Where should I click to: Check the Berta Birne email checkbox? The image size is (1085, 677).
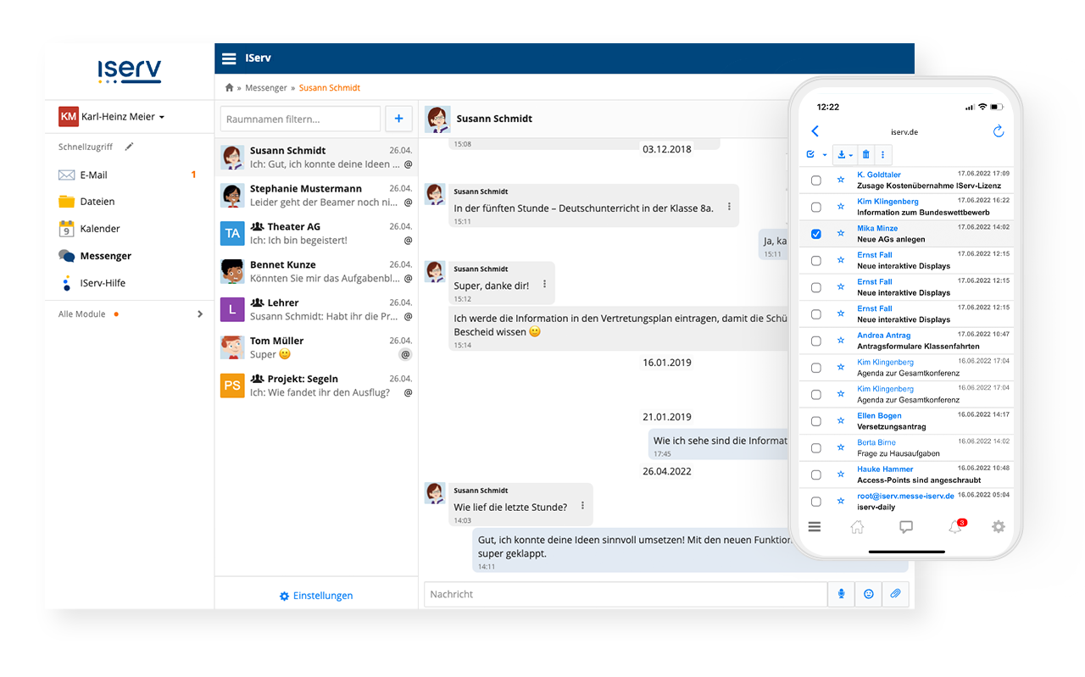(816, 448)
